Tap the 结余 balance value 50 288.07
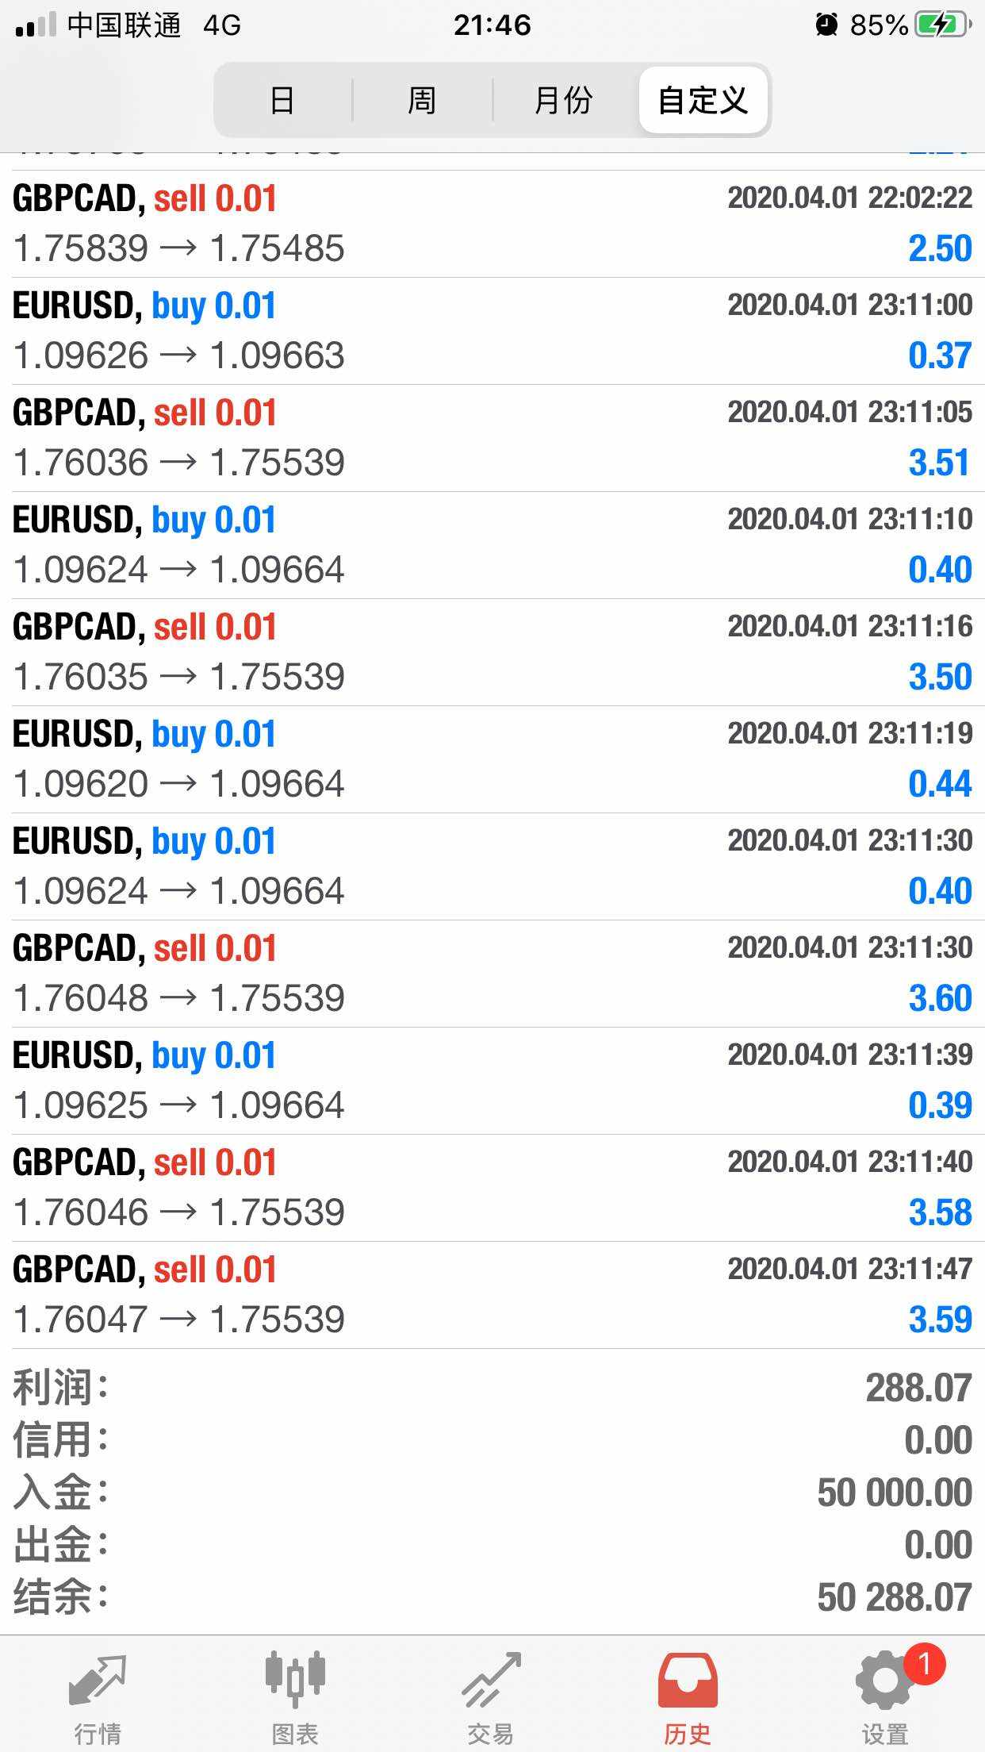 [894, 1597]
